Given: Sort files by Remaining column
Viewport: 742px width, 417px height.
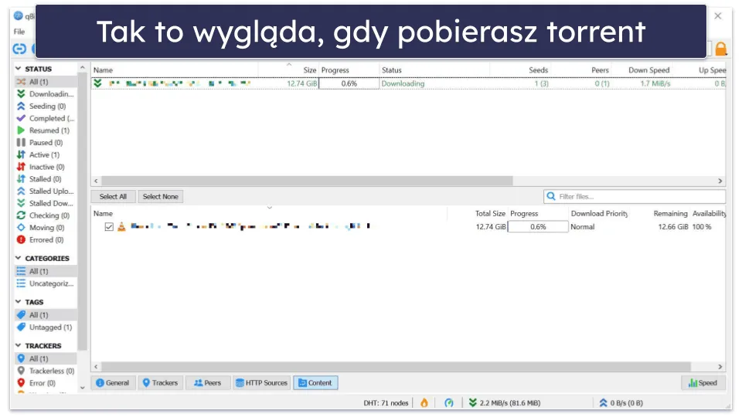Looking at the screenshot, I should tap(670, 214).
